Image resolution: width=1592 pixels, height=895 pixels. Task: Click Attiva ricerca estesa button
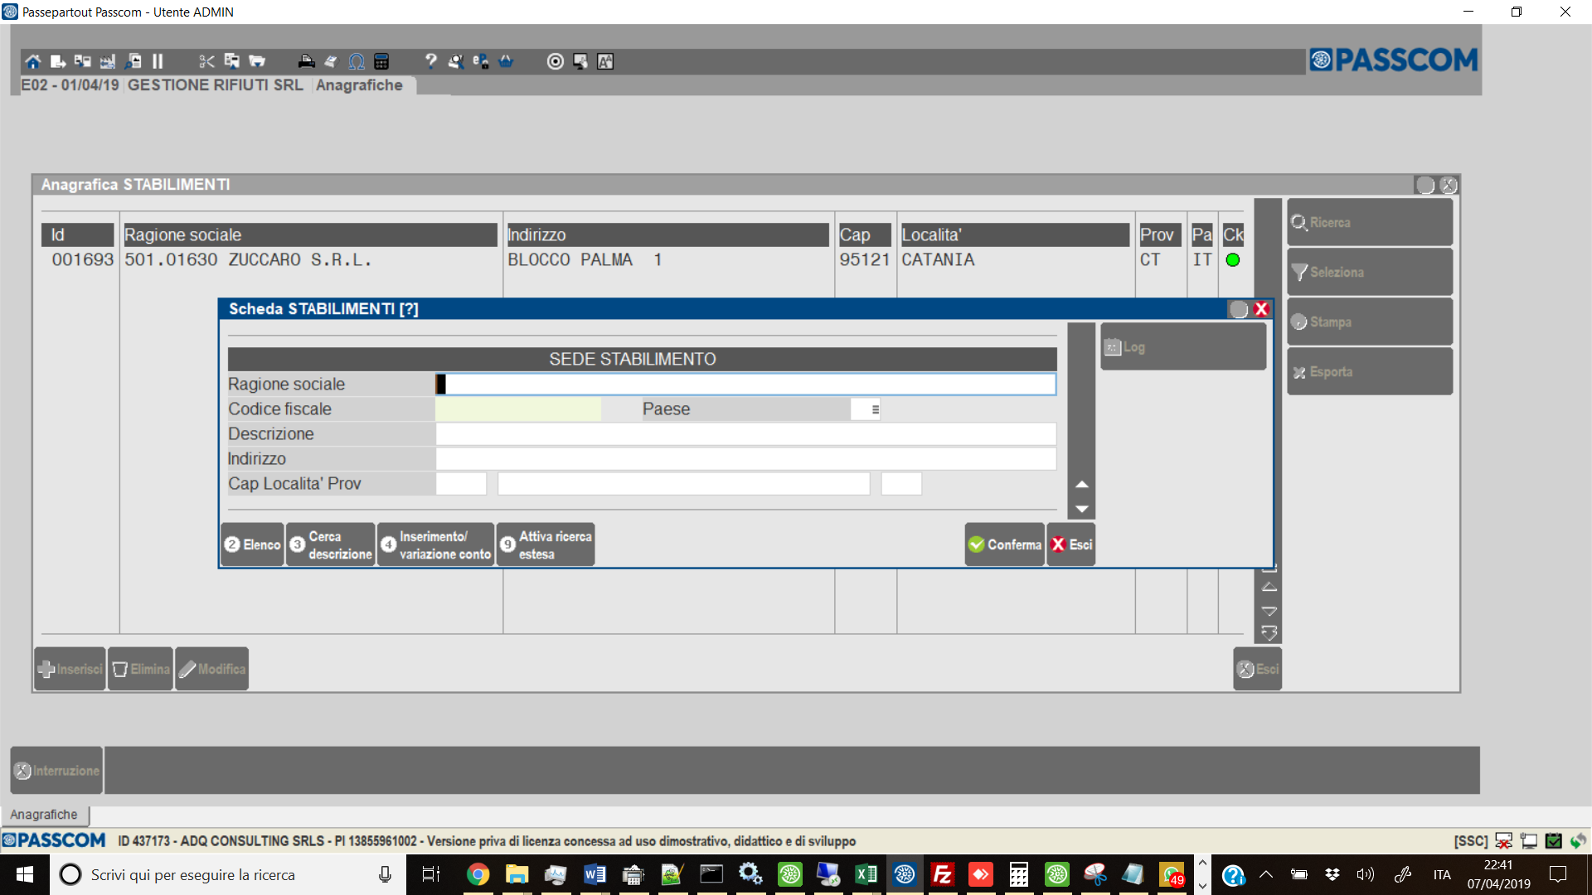click(x=546, y=544)
